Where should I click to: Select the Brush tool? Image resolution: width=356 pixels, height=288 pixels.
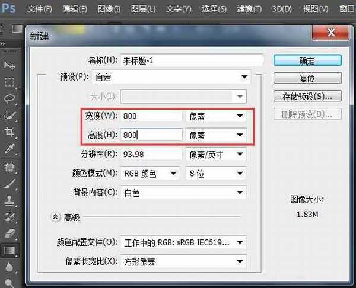point(9,184)
